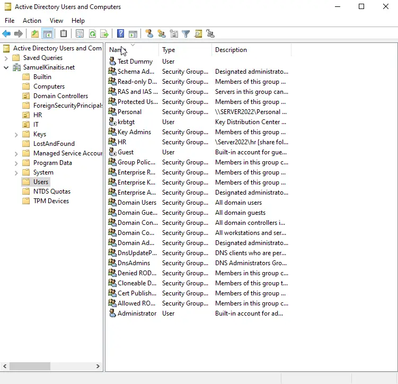Expand the Saved Queries tree node
The width and height of the screenshot is (398, 384).
(x=6, y=58)
